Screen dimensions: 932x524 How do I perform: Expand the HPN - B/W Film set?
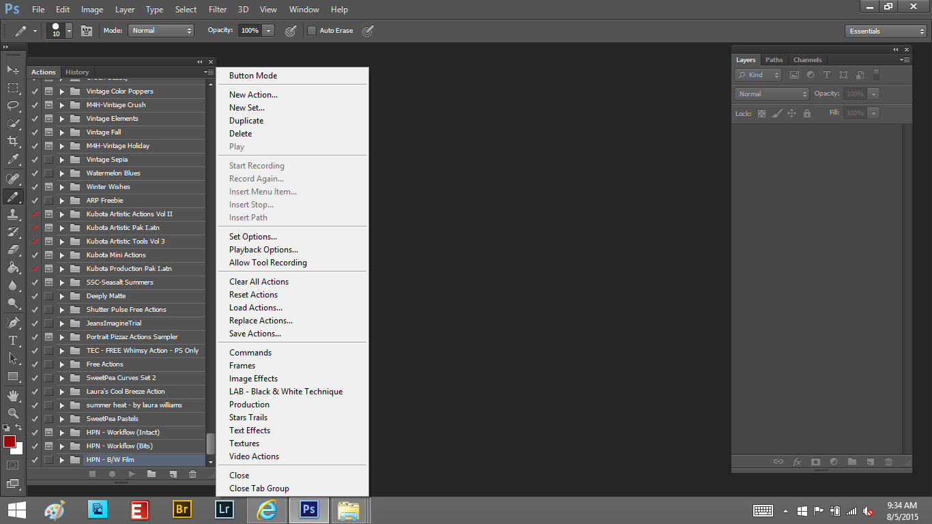pos(61,460)
